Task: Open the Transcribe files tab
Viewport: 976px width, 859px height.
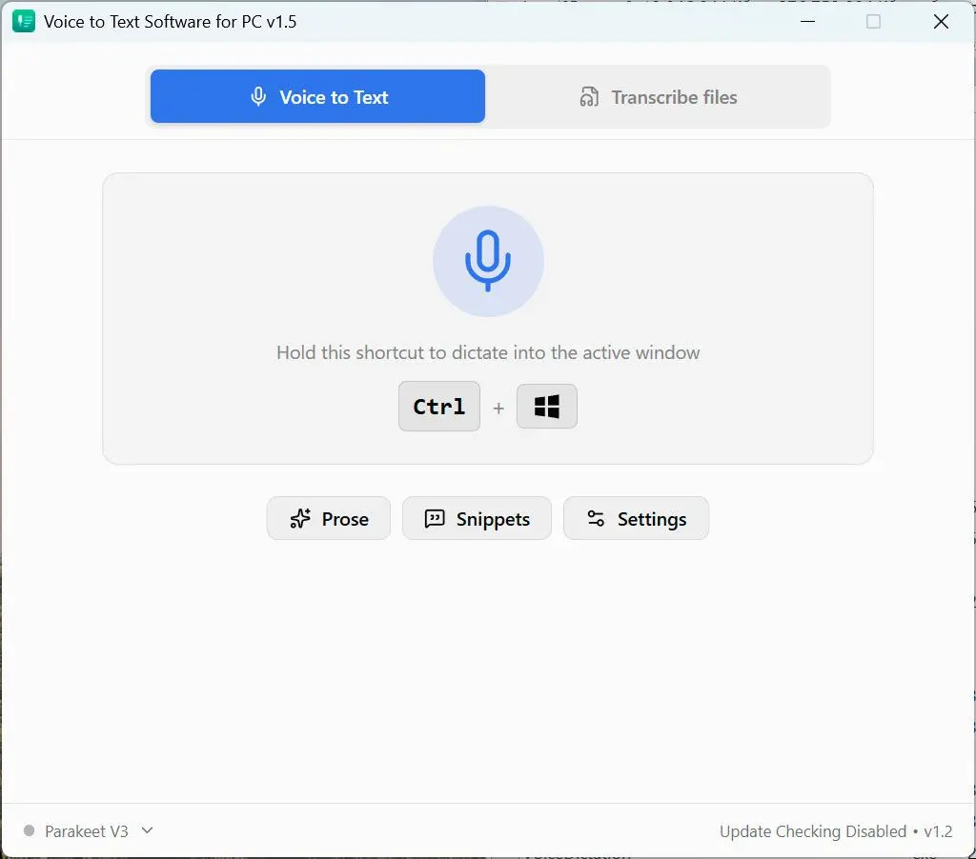Action: pos(658,96)
